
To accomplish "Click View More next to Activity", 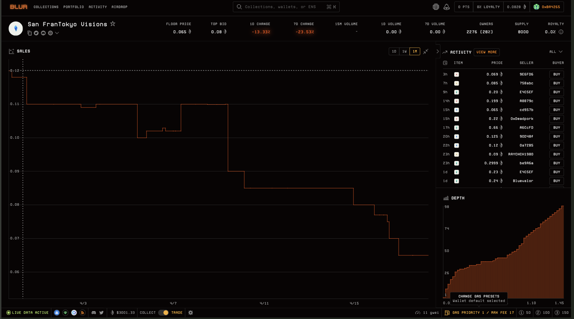I will [486, 52].
